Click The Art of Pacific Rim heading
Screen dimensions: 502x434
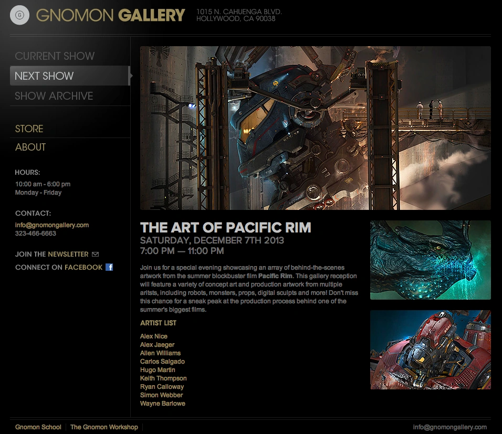(226, 228)
